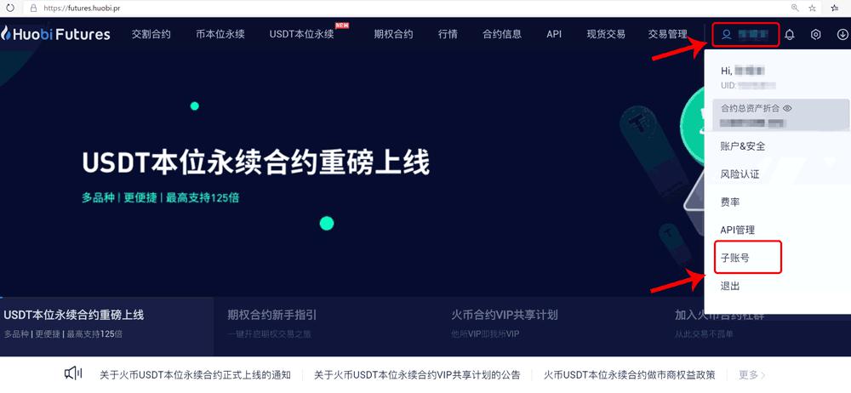Select the USDT本位永续合约重磅上线 banner tab
Screen dimensions: 851x393
pos(106,326)
